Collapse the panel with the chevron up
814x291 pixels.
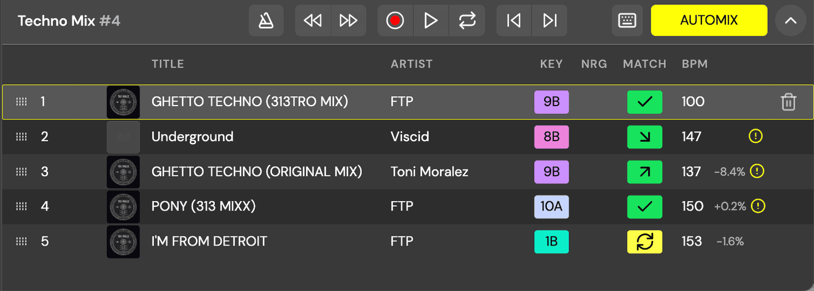[790, 21]
